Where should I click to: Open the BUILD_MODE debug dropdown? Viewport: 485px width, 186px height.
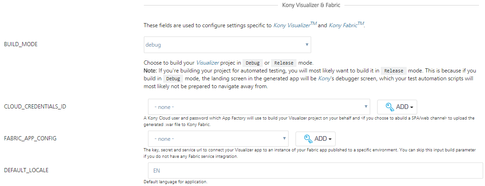point(227,45)
